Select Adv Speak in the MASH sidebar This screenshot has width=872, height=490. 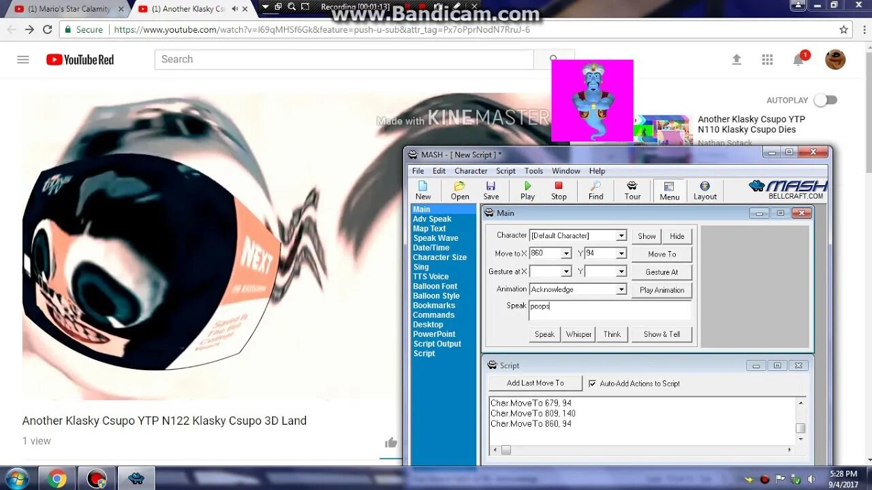432,219
